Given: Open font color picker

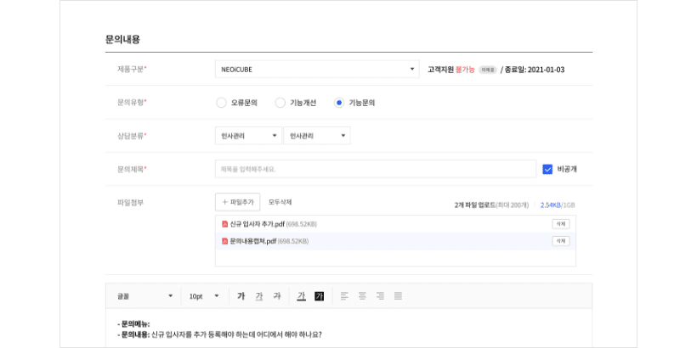Looking at the screenshot, I should pyautogui.click(x=302, y=296).
